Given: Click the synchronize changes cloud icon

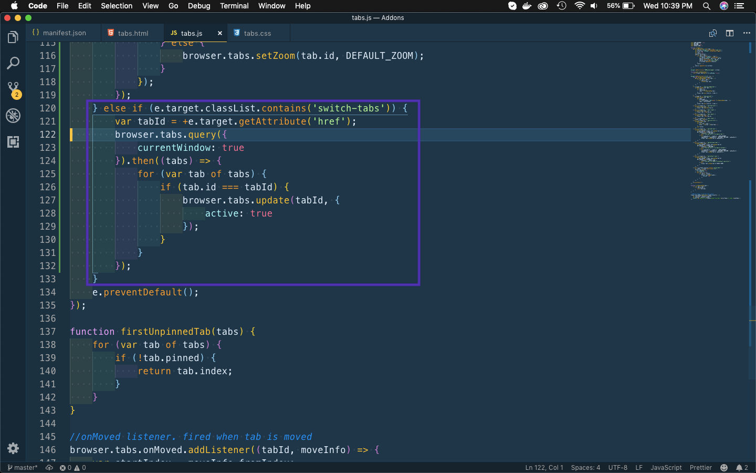Looking at the screenshot, I should coord(49,467).
